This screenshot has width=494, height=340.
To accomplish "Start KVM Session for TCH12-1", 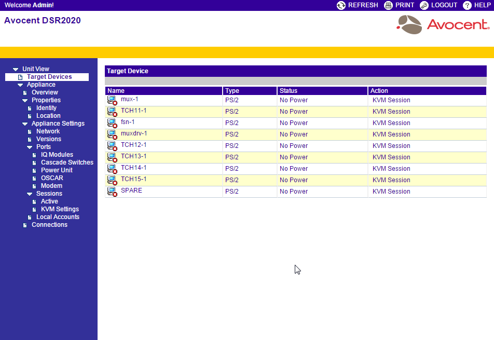I will 391,145.
